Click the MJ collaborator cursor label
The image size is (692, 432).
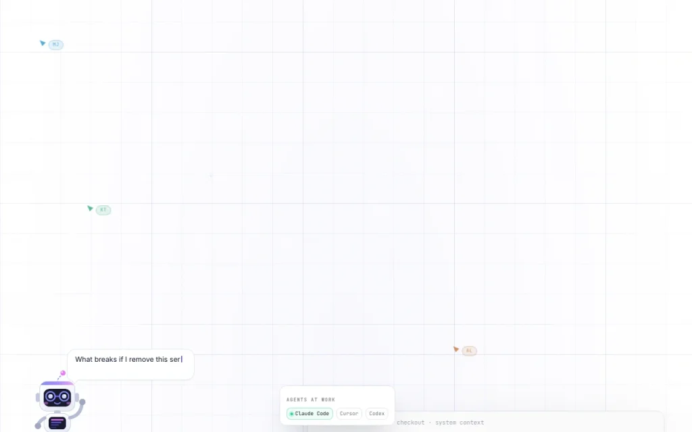(x=55, y=45)
